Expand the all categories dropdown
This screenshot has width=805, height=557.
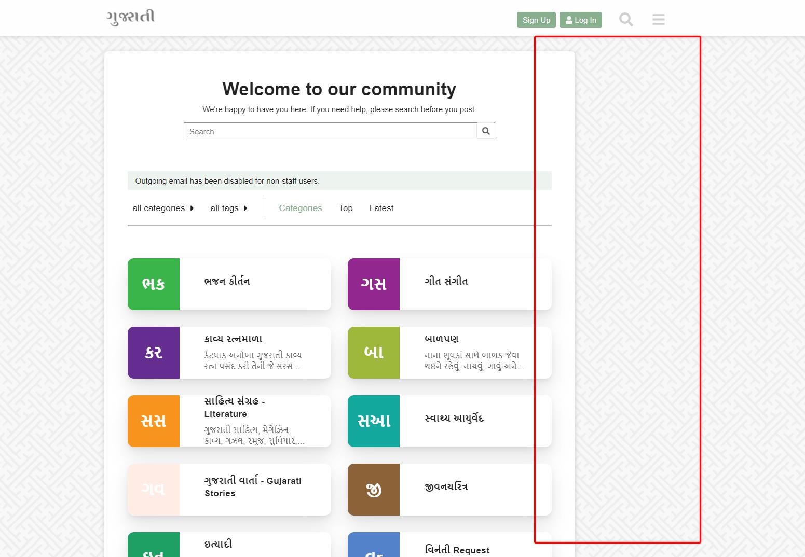tap(163, 208)
